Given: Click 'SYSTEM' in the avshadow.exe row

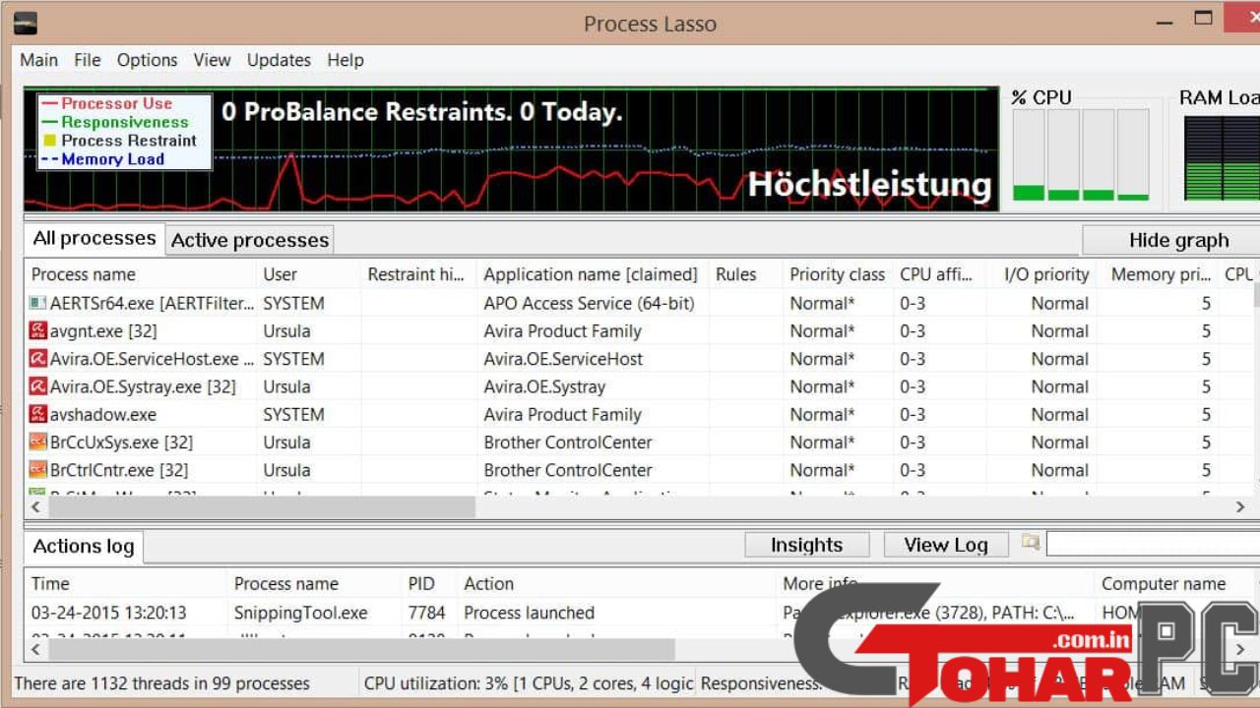Looking at the screenshot, I should click(293, 414).
